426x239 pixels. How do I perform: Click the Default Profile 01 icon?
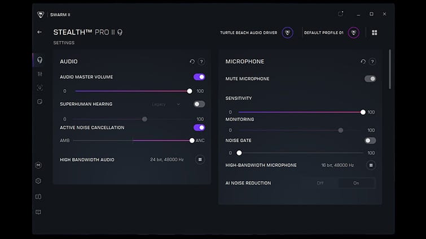(353, 33)
